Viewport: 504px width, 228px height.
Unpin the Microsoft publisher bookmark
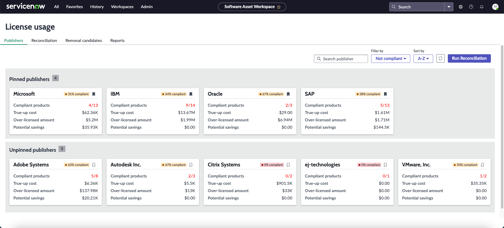[x=94, y=94]
